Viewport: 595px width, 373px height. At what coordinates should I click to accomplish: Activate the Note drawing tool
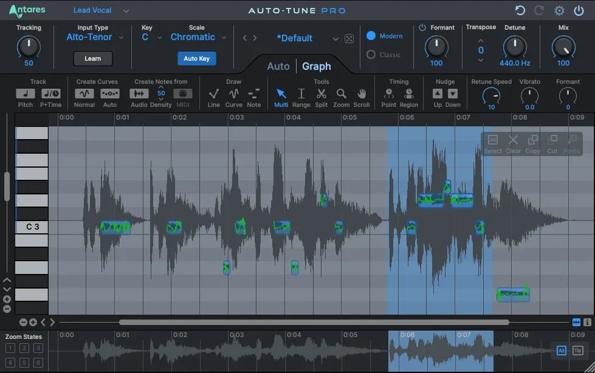(x=253, y=95)
